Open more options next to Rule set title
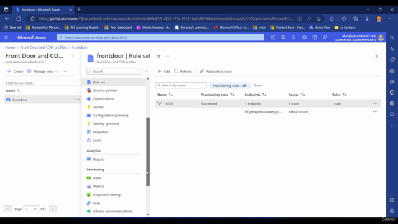Image resolution: width=398 pixels, height=224 pixels. coord(167,56)
